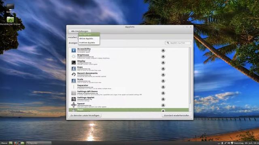Select the Separator applet row
This screenshot has width=259, height=145.
[129, 87]
